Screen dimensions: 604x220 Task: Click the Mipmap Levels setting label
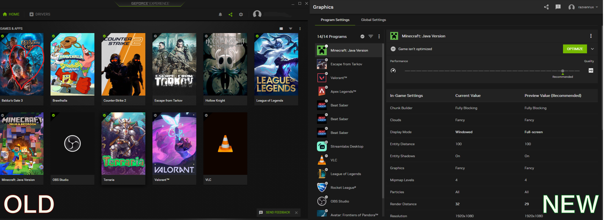(402, 180)
